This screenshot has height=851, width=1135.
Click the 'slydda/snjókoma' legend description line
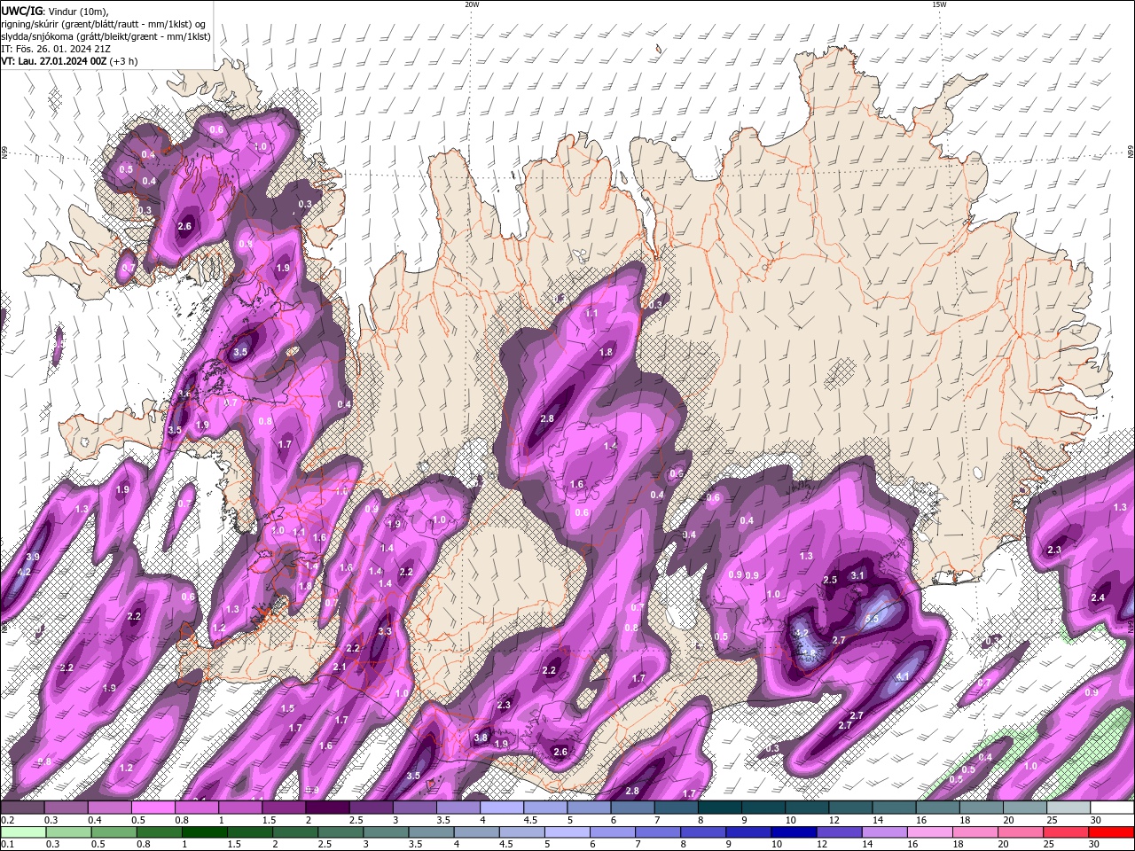tap(105, 36)
